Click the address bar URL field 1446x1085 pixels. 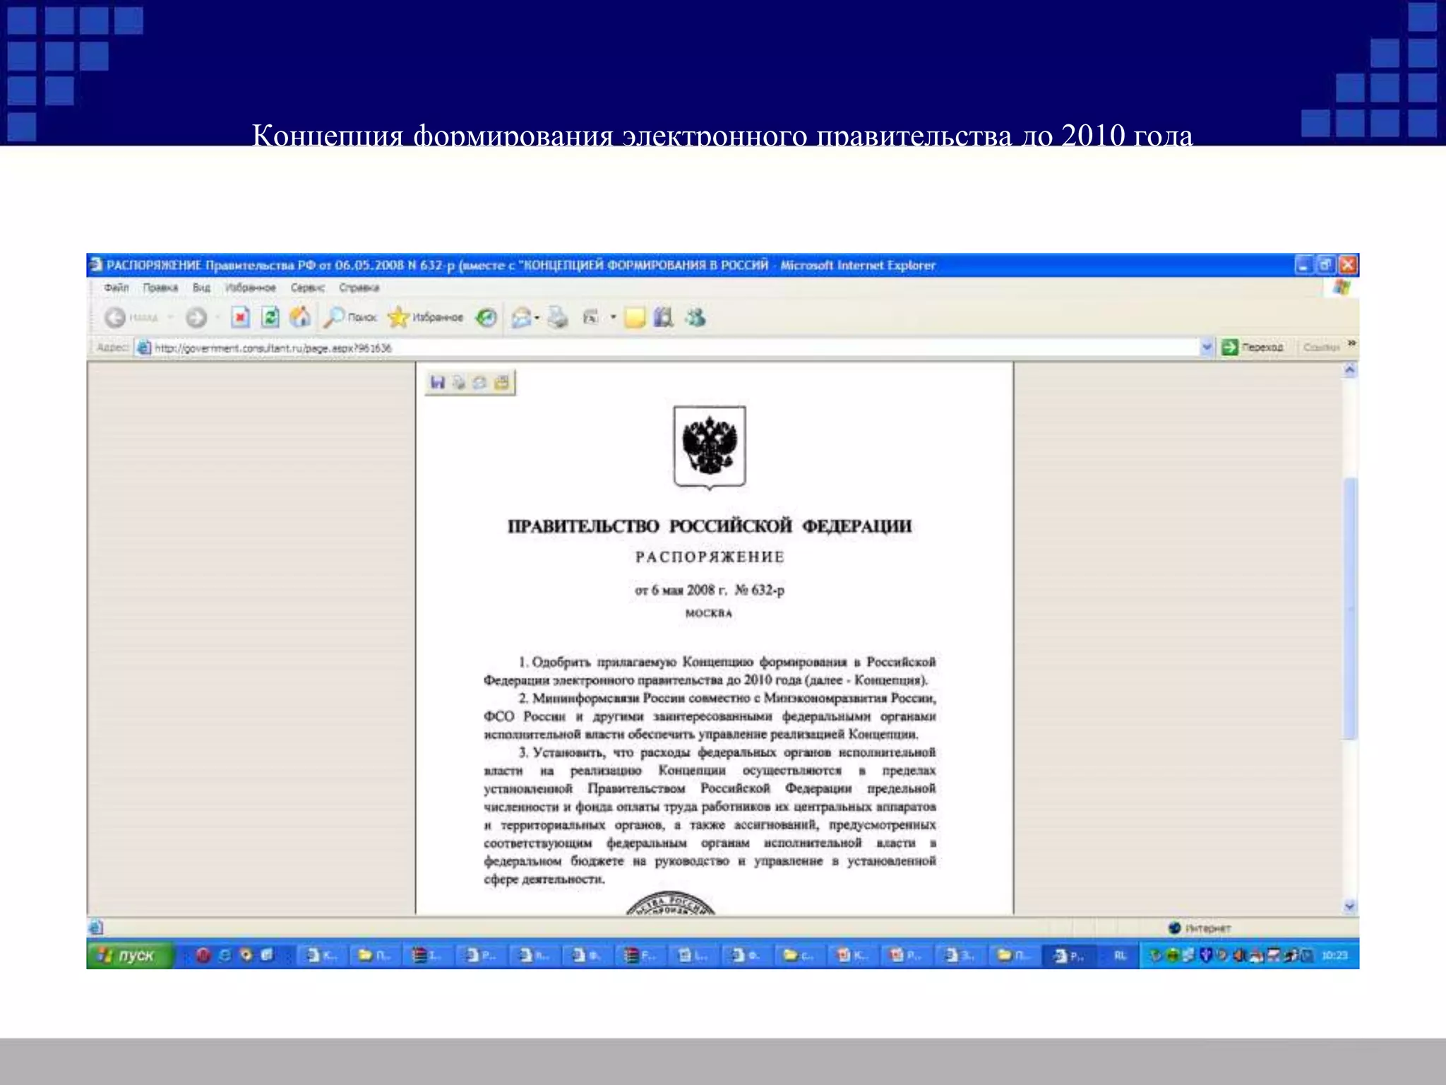click(674, 348)
